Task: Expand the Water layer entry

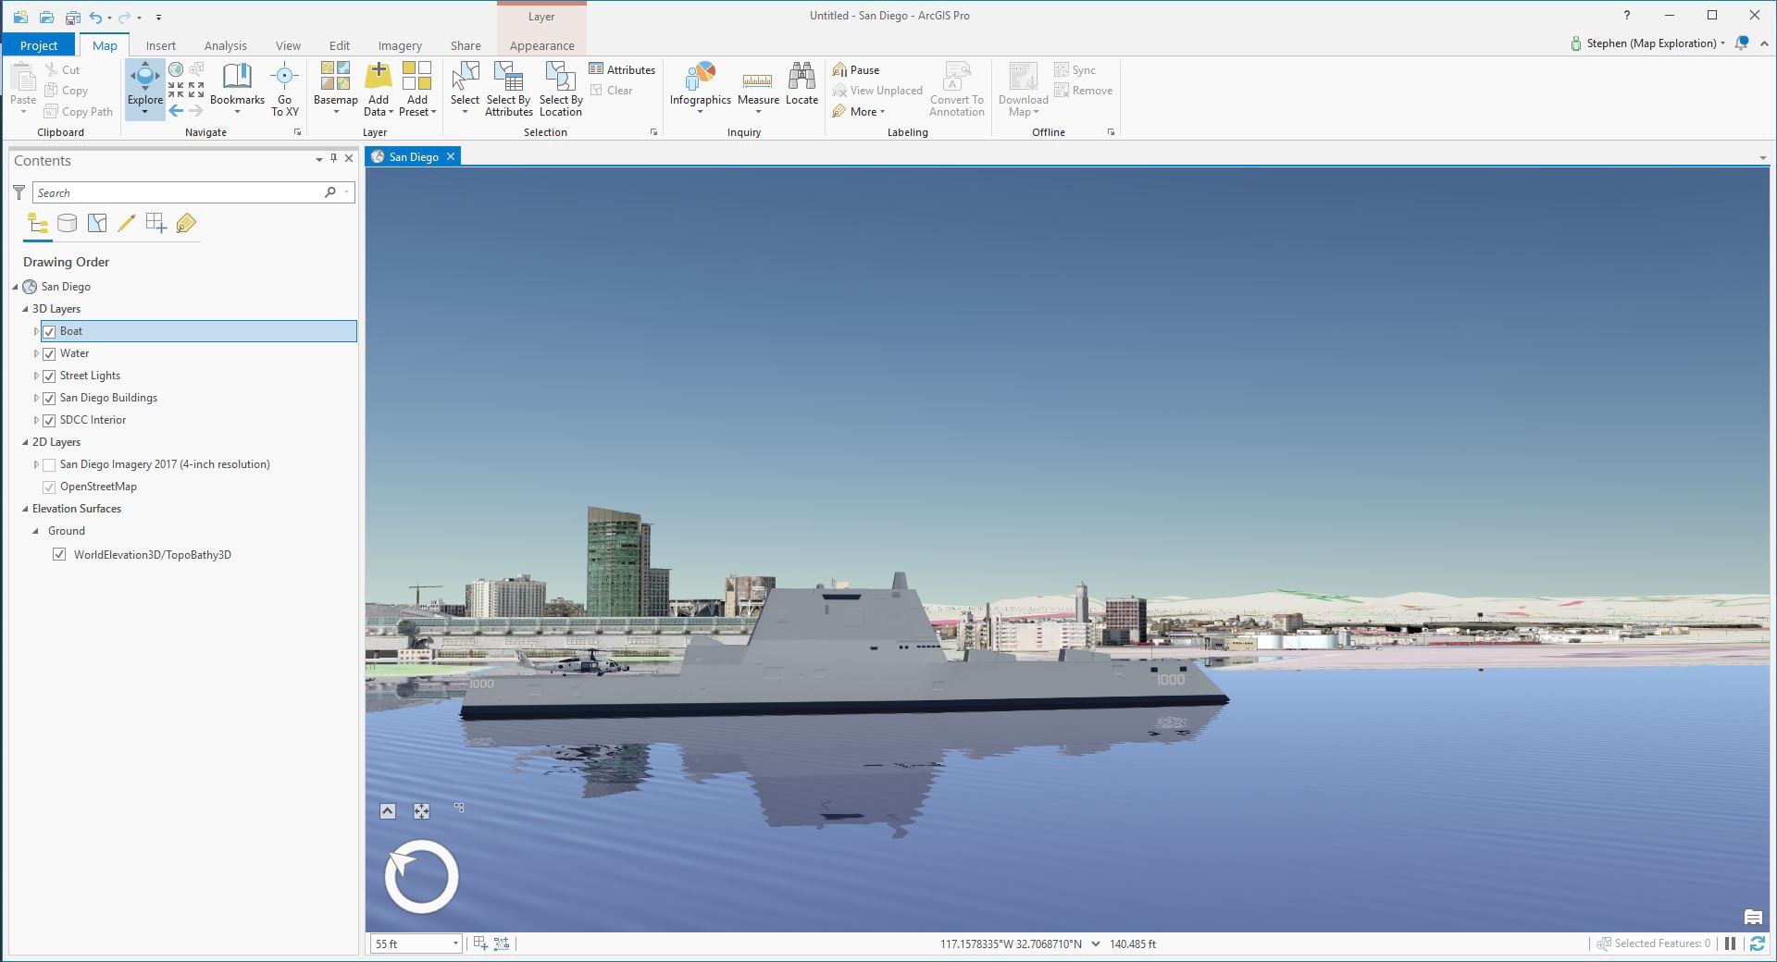Action: [36, 353]
